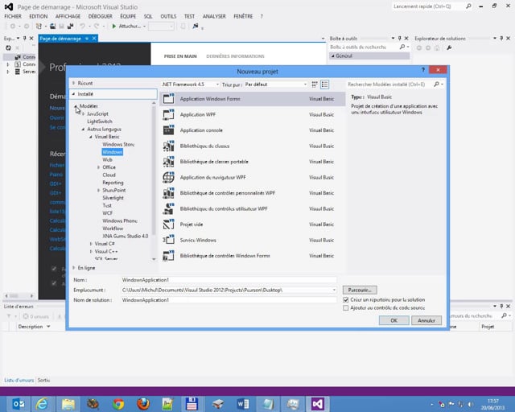Expand the Visual C++ tree node
The image size is (515, 412).
pyautogui.click(x=91, y=251)
